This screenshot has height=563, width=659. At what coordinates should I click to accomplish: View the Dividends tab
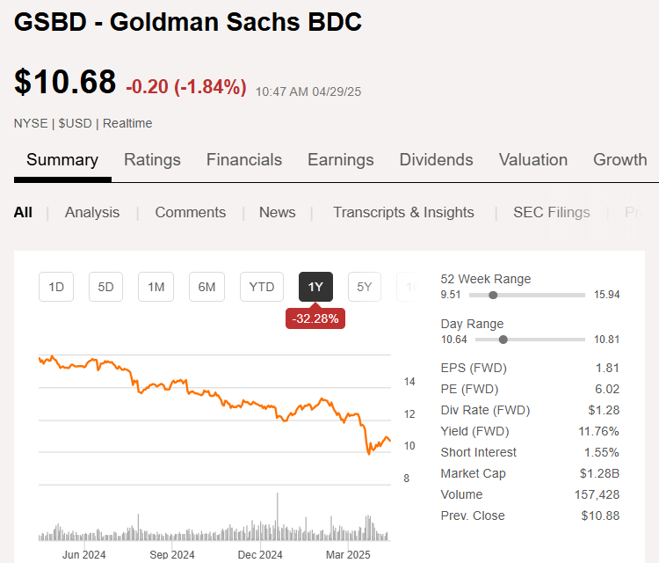[436, 160]
